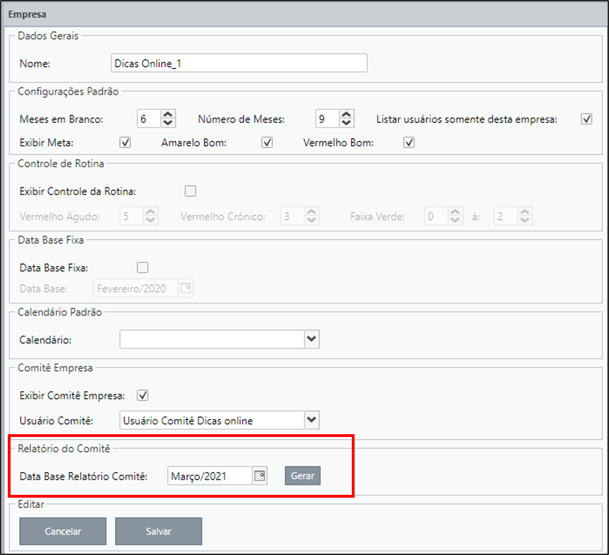Expand the Usuário Comitê dropdown arrow
The height and width of the screenshot is (555, 609).
pos(312,420)
